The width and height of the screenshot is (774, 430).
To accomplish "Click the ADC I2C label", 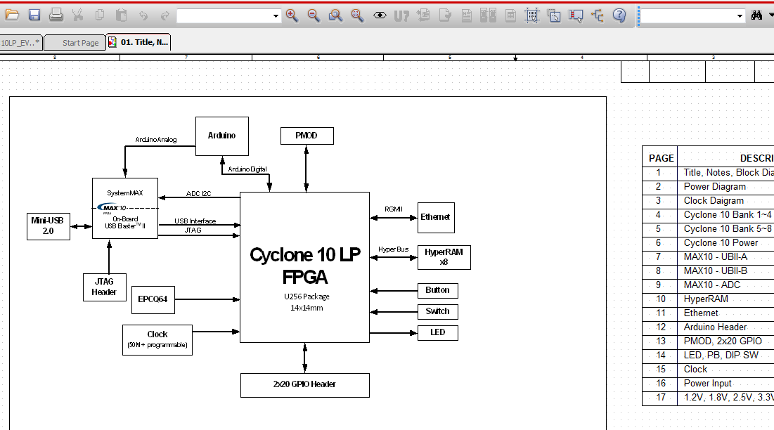I will pos(198,193).
